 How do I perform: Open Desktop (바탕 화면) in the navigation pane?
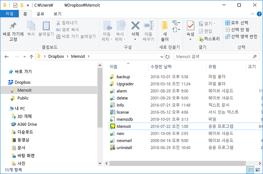click(x=23, y=155)
